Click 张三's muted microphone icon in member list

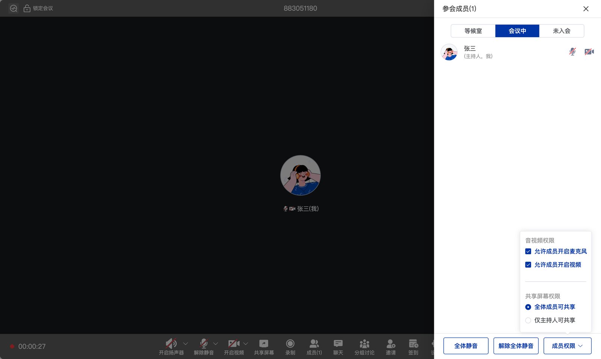pyautogui.click(x=572, y=52)
